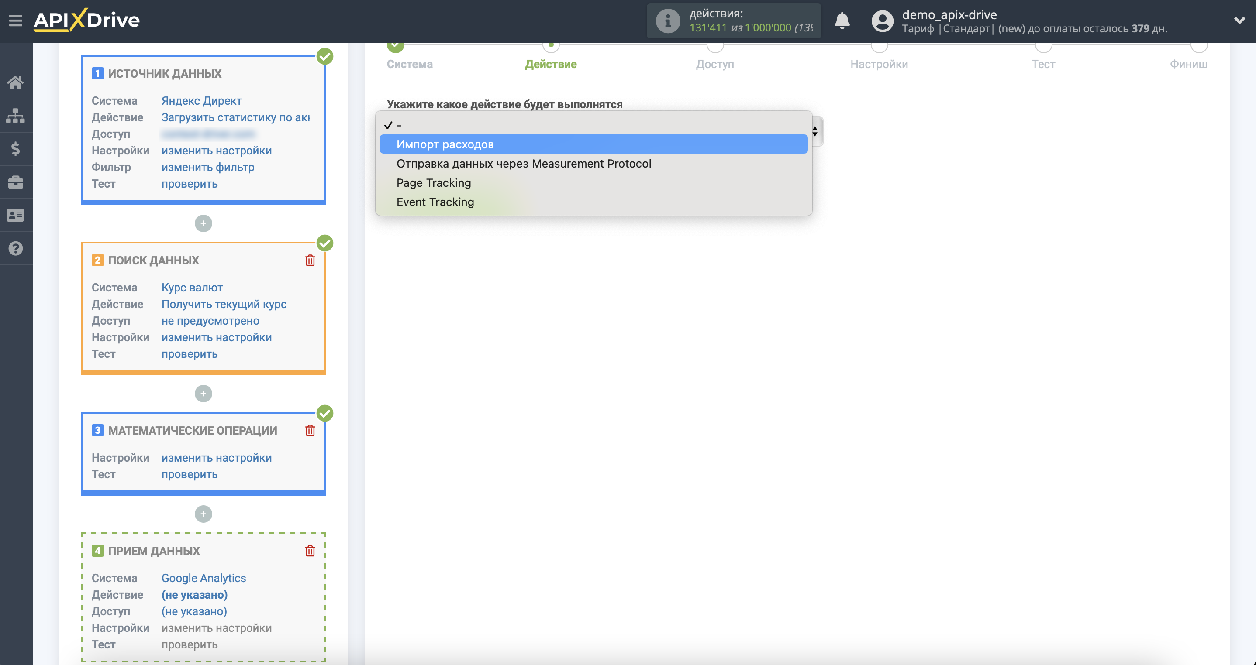The width and height of the screenshot is (1256, 665).
Task: Click проверить in Источник данных
Action: 189,184
